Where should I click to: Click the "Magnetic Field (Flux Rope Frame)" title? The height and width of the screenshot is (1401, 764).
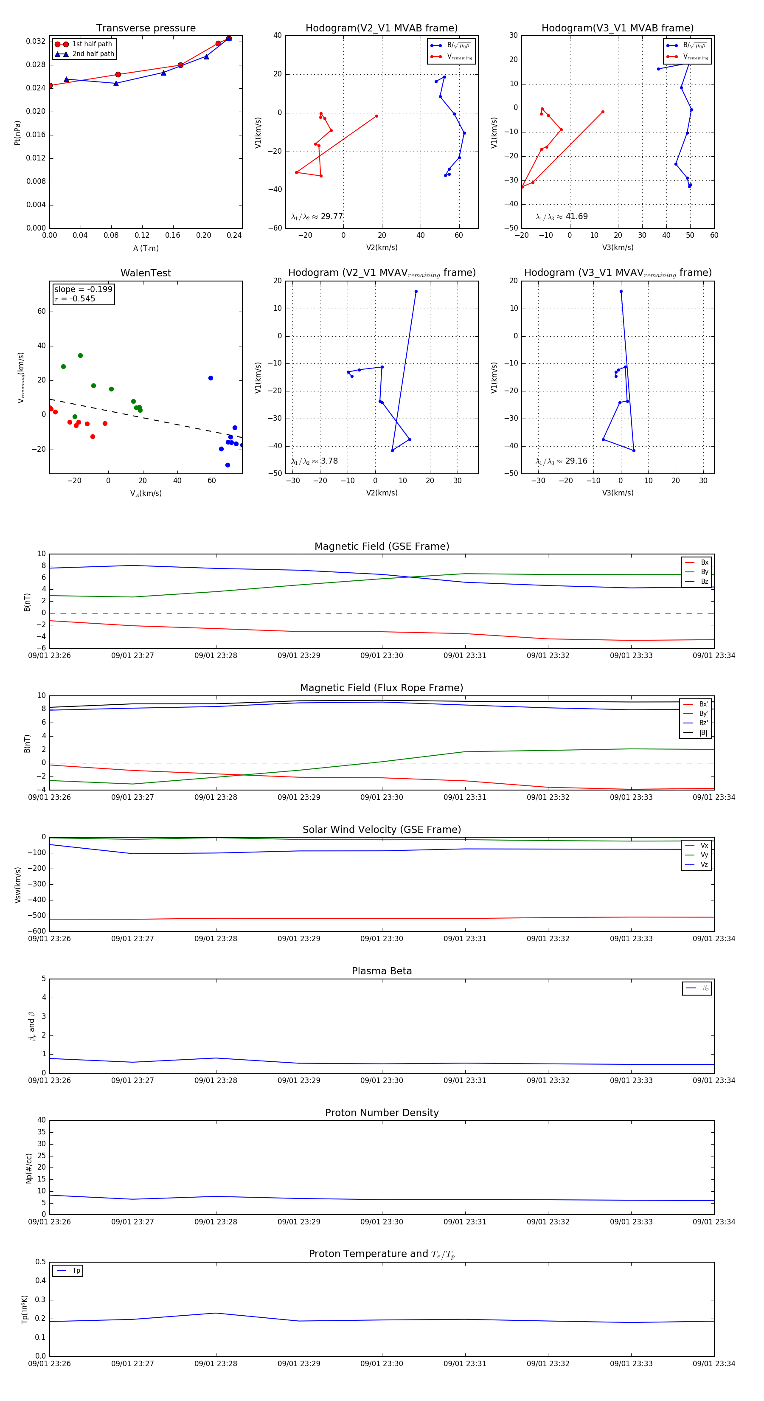pyautogui.click(x=382, y=688)
